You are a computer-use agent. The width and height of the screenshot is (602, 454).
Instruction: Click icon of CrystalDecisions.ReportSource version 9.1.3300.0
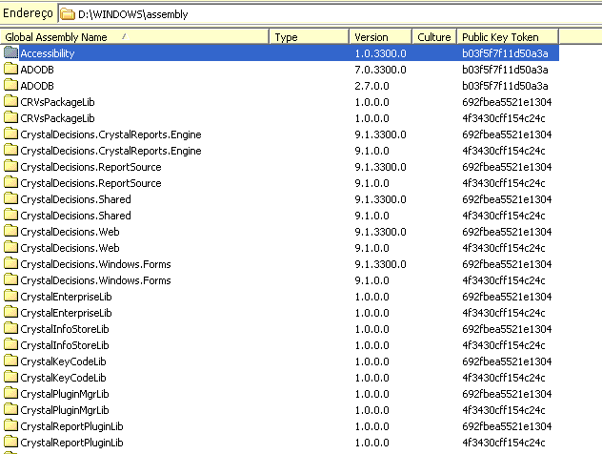tap(10, 167)
